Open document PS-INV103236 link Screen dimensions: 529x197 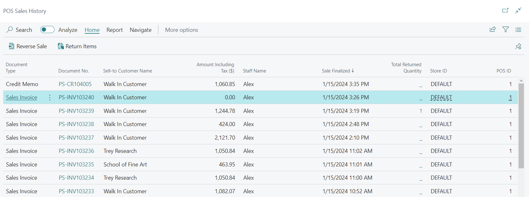pyautogui.click(x=76, y=151)
